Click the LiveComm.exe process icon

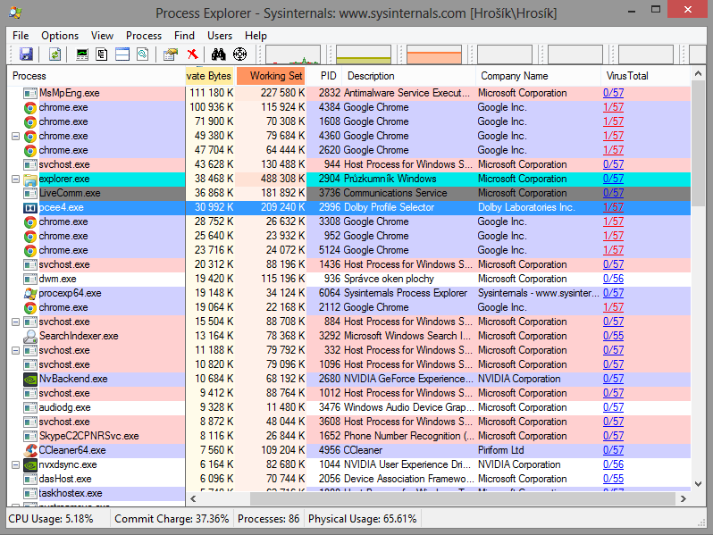[30, 194]
